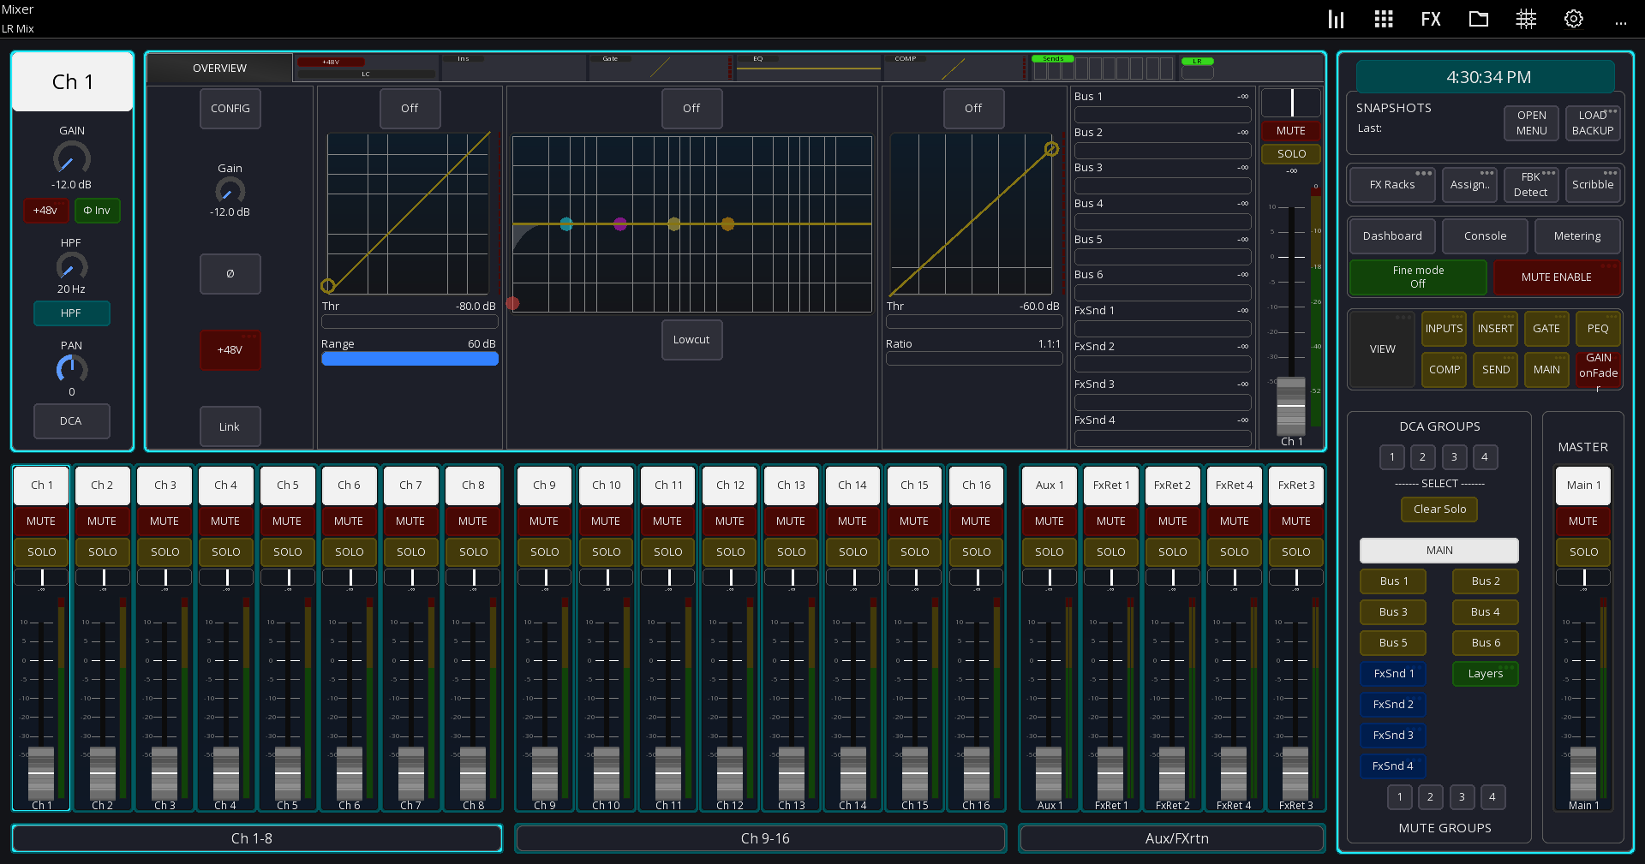Screen dimensions: 1645x864
Task: Open the FX Racks panel
Action: tap(1392, 185)
